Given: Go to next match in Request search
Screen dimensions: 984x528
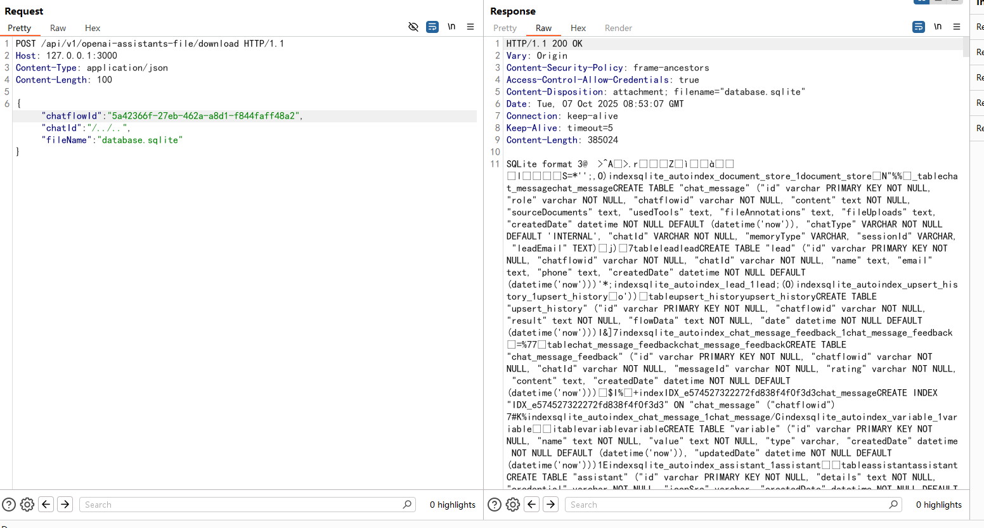Looking at the screenshot, I should [x=65, y=505].
